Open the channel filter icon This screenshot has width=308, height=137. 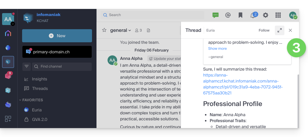point(27,66)
